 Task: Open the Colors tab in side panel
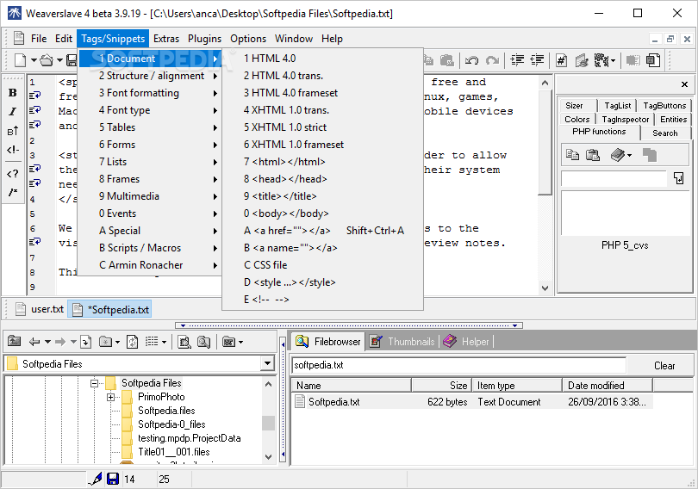coord(576,119)
